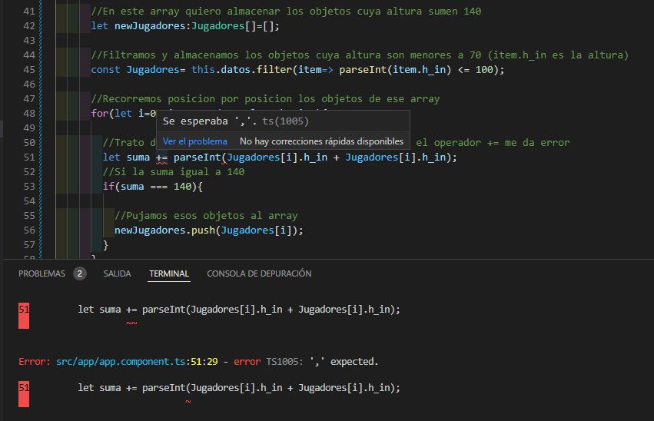Image resolution: width=654 pixels, height=421 pixels.
Task: Click the comment on line 44 about Filtramos
Action: (x=360, y=55)
